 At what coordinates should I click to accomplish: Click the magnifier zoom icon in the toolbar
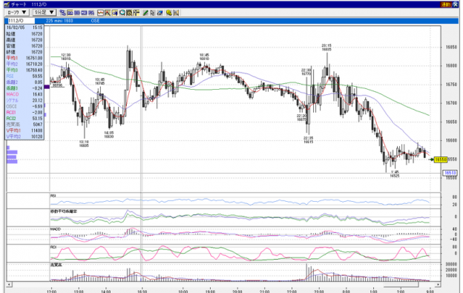tap(122, 13)
